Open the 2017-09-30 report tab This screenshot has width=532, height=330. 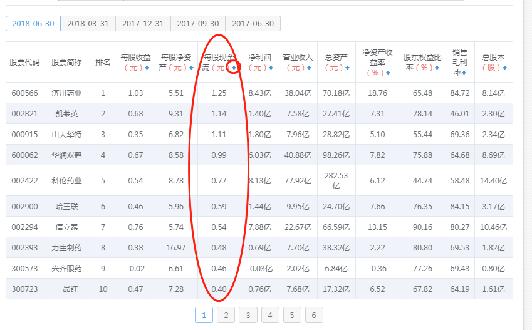(198, 23)
